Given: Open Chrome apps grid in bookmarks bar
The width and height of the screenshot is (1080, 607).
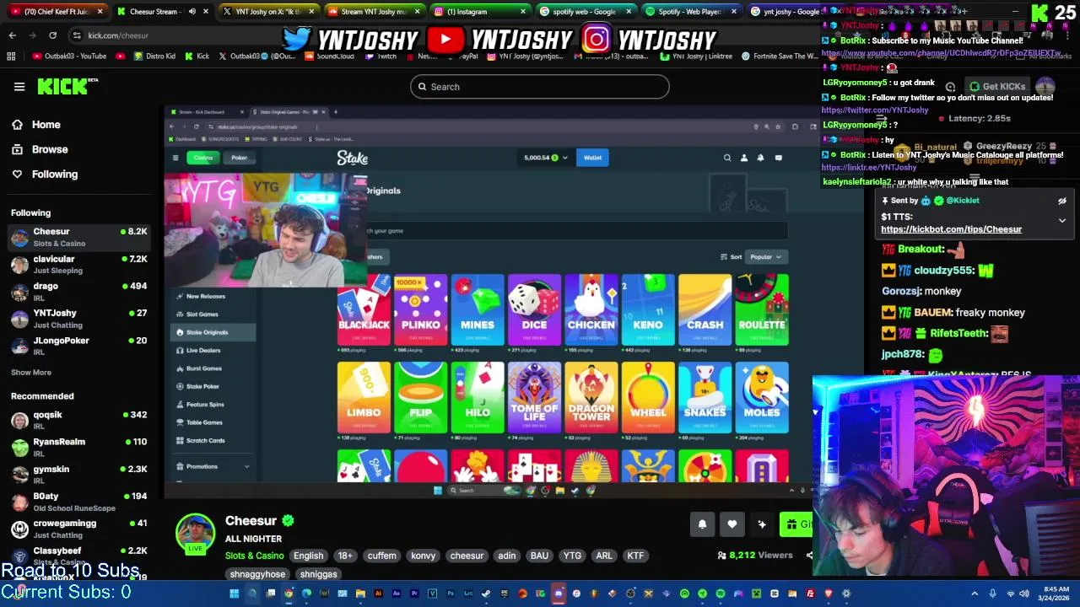Looking at the screenshot, I should tap(11, 56).
